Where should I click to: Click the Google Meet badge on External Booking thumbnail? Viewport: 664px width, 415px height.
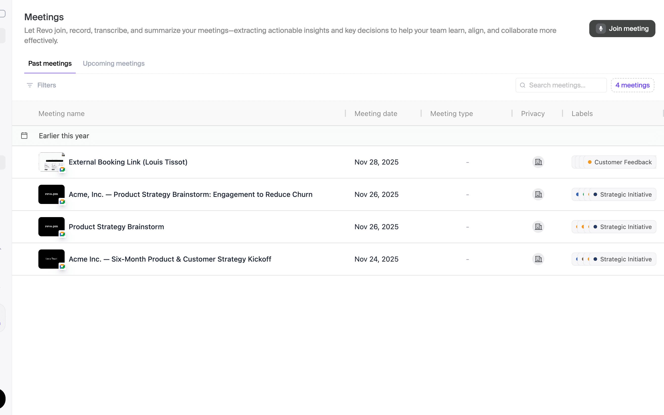pos(62,169)
